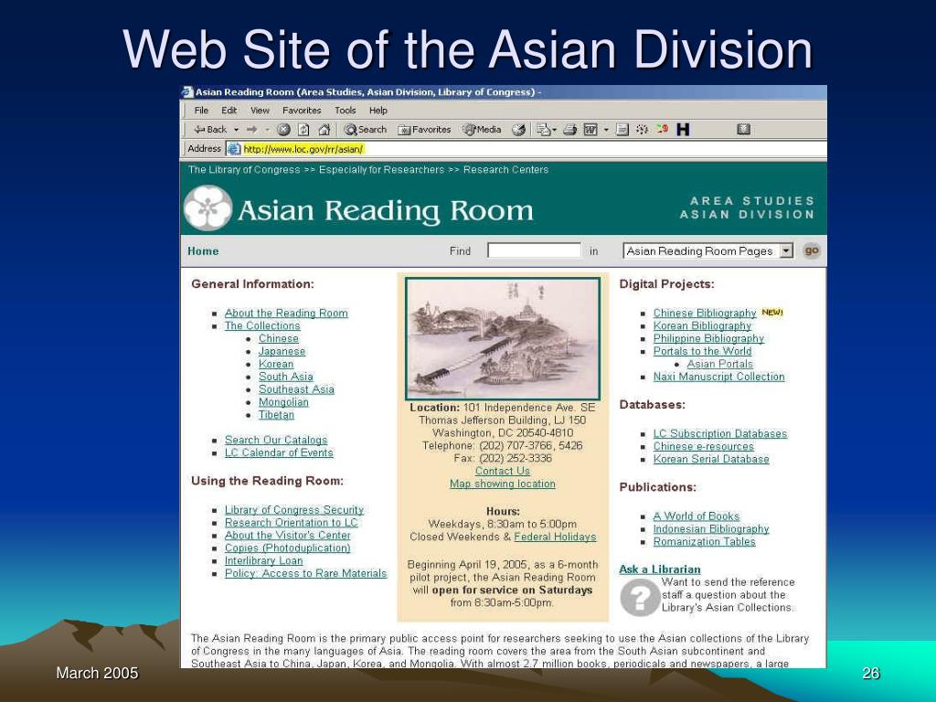Image resolution: width=936 pixels, height=702 pixels.
Task: Open the File menu
Action: tap(201, 111)
